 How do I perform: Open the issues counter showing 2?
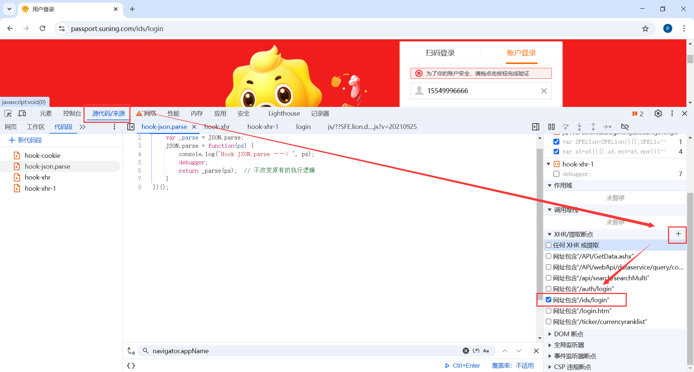point(638,114)
